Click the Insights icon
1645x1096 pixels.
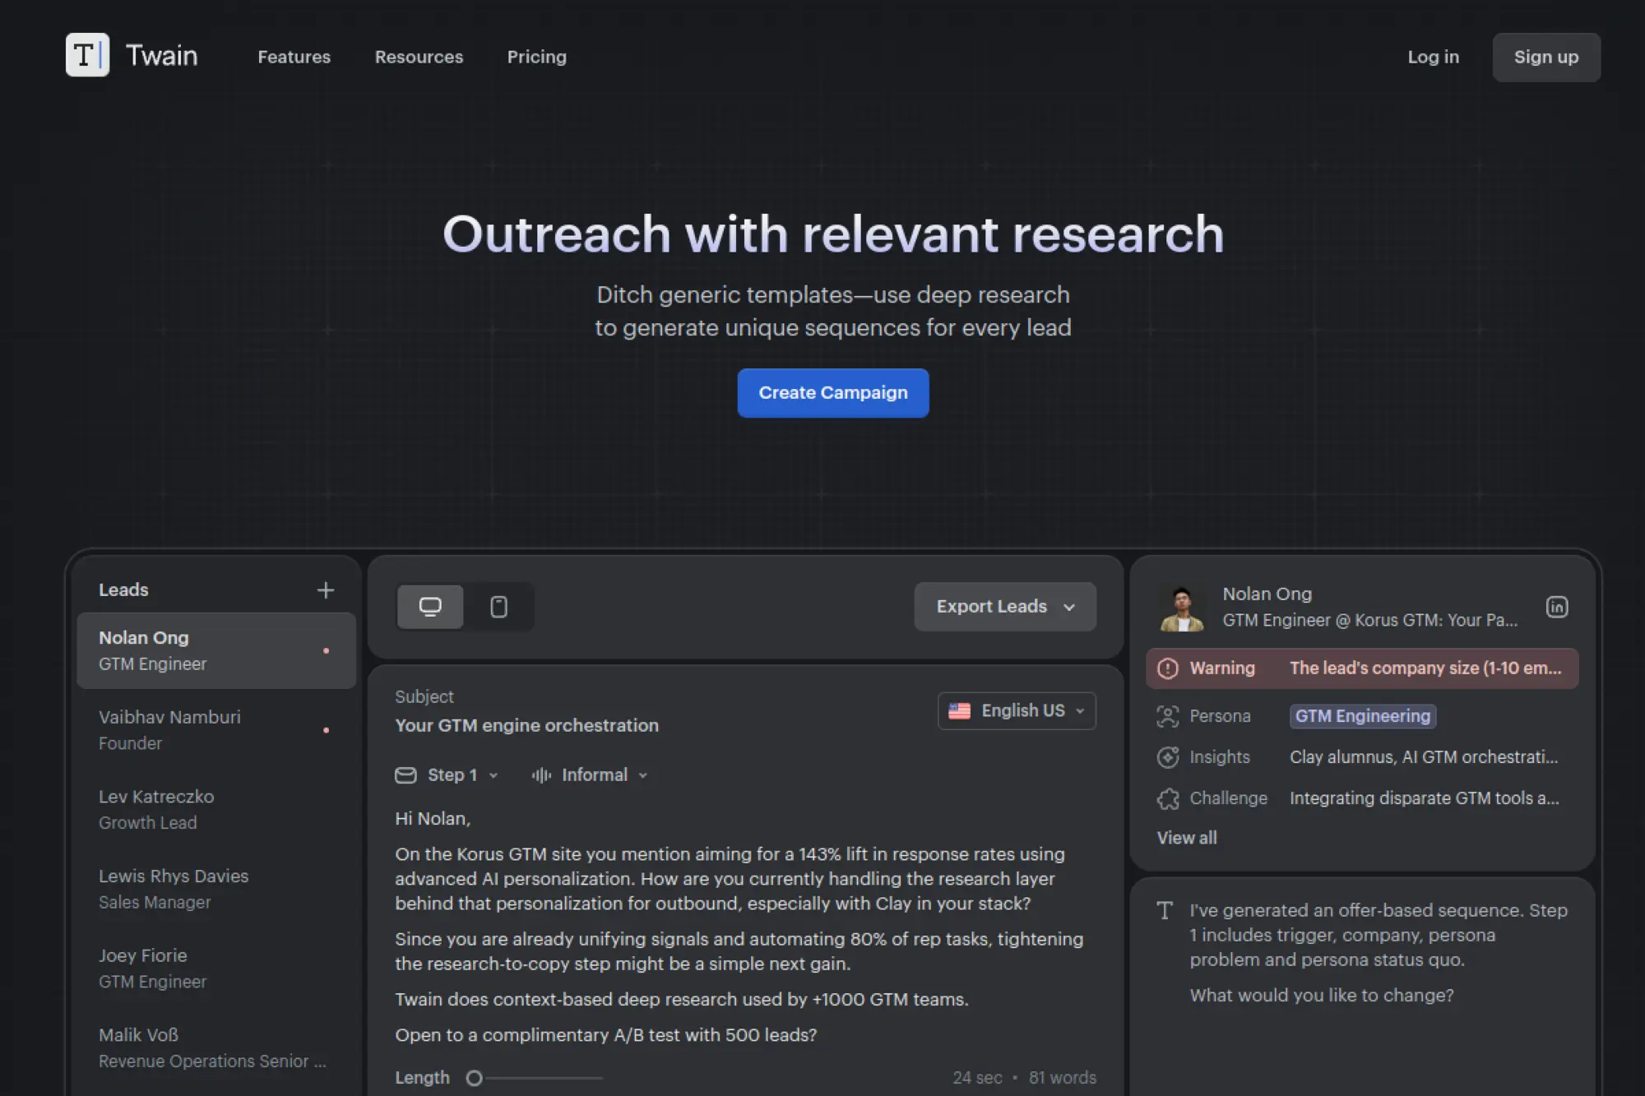1168,757
